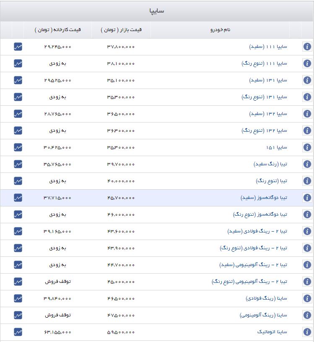Show price chart for تیبا ۲ رینگ فولادی (تنوع رنگ)

(18, 248)
